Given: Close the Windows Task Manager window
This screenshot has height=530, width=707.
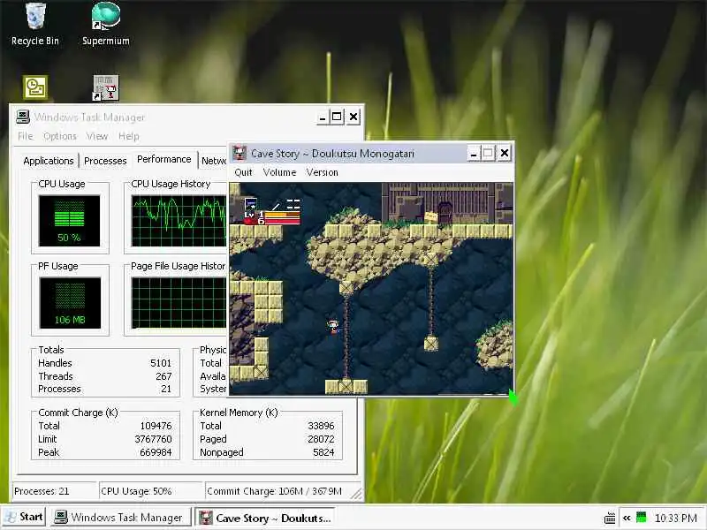Looking at the screenshot, I should 353,117.
